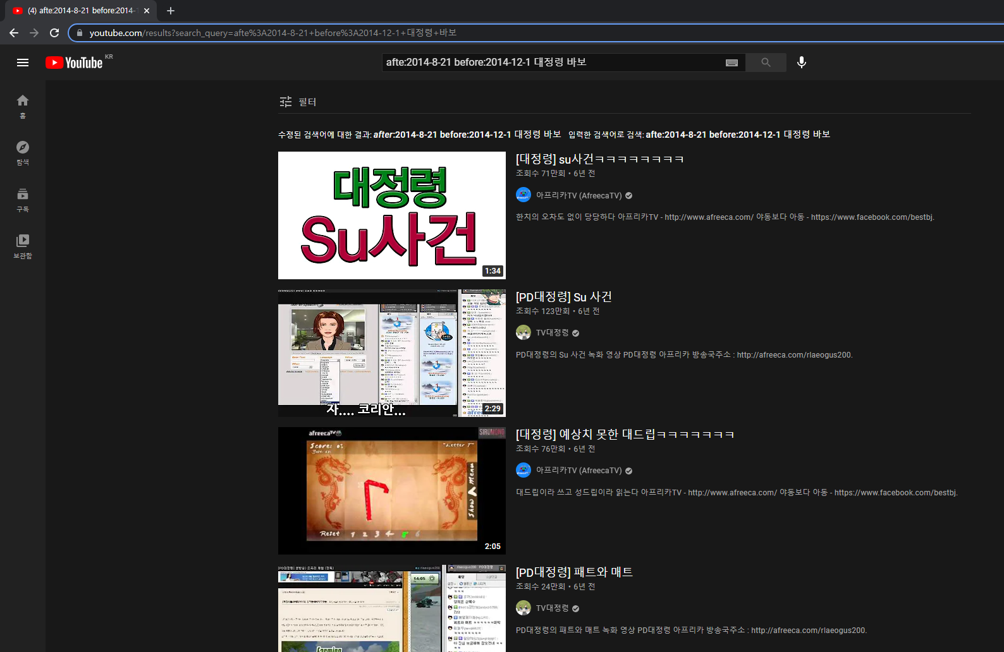Open the 대정령 Su사건 video thumbnail
This screenshot has width=1004, height=652.
pos(391,215)
